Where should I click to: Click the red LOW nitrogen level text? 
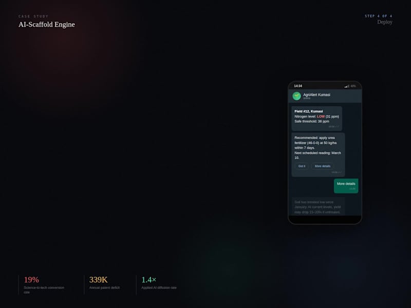click(x=321, y=117)
